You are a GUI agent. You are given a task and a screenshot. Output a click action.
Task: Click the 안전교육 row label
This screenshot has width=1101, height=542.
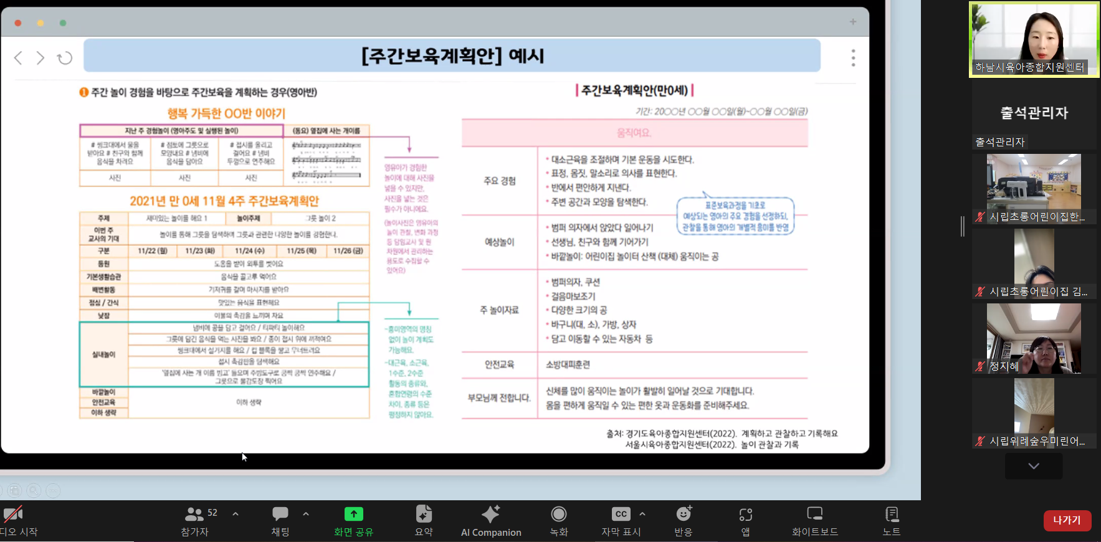click(500, 364)
